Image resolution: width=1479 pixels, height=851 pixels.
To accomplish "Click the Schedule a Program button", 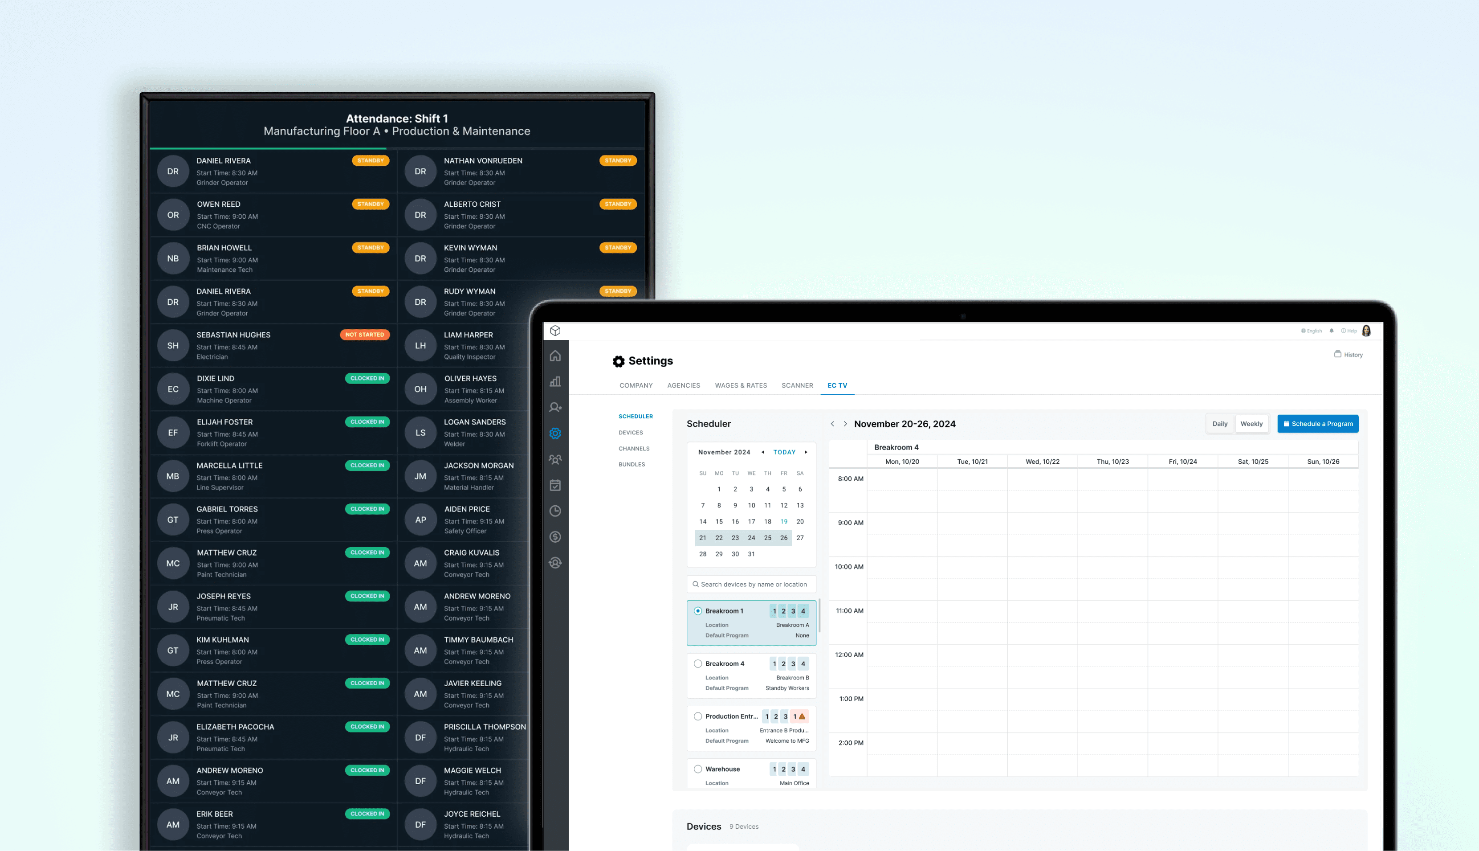I will point(1317,424).
